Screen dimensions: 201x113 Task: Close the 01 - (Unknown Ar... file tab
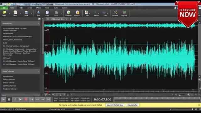66,19
